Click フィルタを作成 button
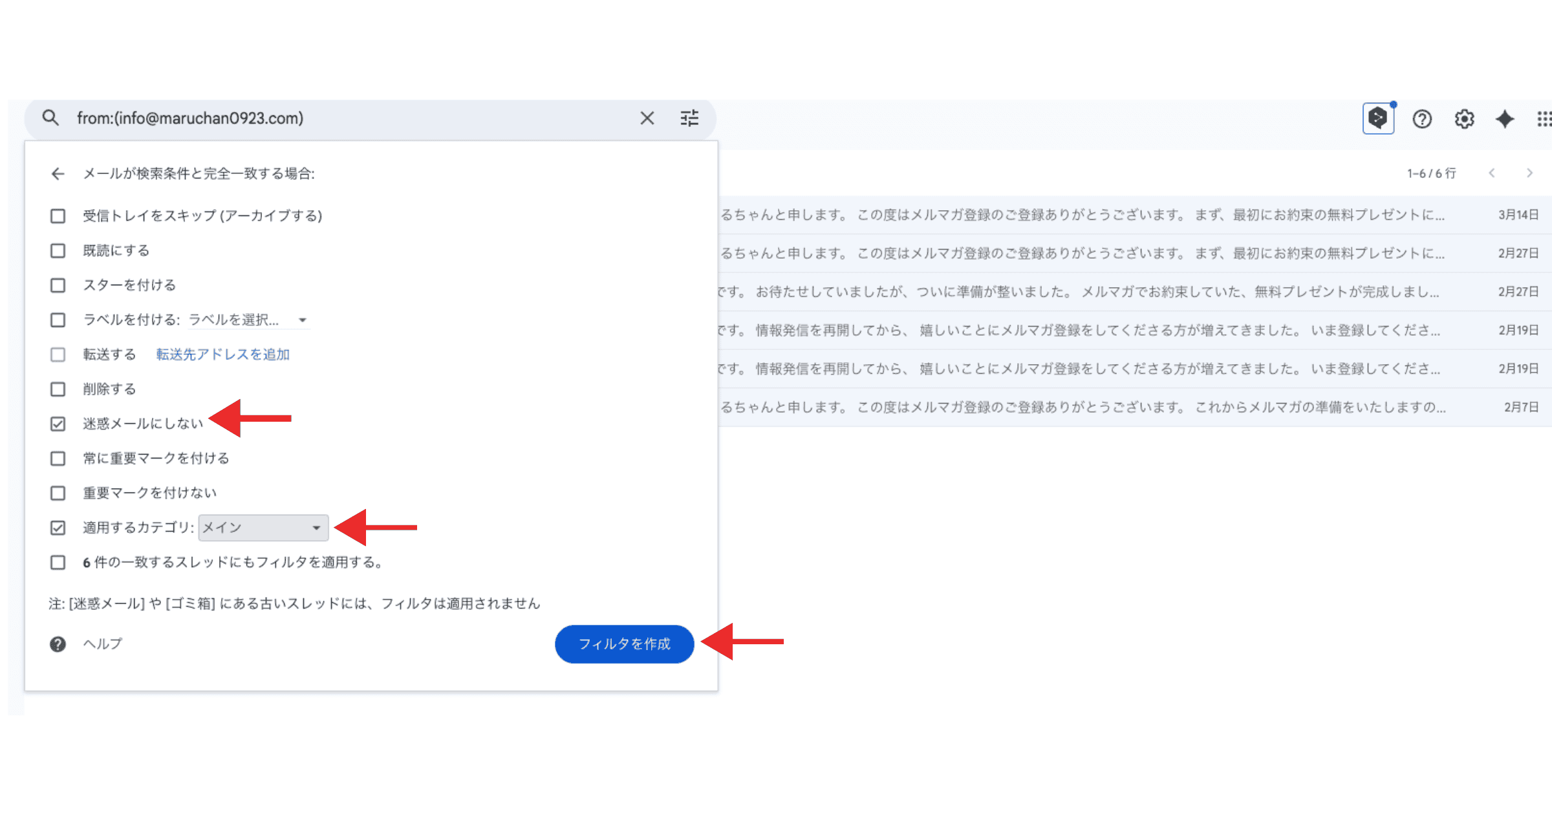Viewport: 1552px width, 815px height. (x=624, y=644)
